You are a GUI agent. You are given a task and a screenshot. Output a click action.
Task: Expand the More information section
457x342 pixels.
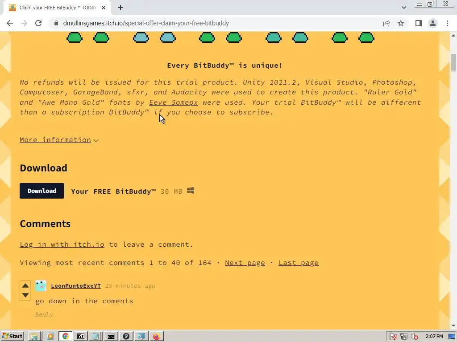(59, 140)
